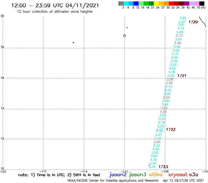
Task: Click the 4.31 wave height value
Action: tap(175, 54)
